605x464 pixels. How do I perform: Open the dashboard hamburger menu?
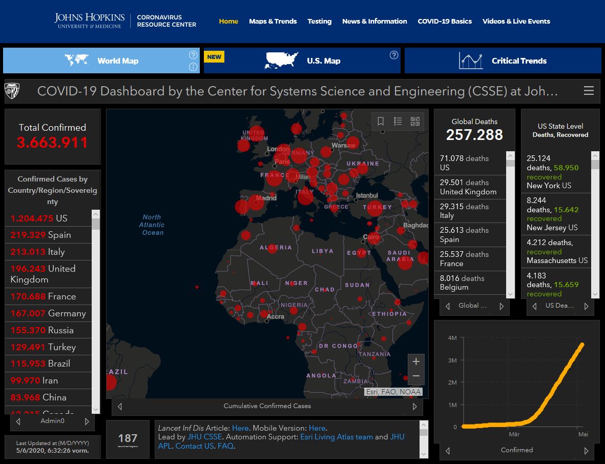(589, 91)
